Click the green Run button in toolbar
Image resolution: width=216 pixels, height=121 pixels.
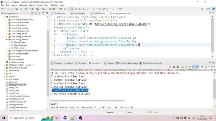click(31, 9)
